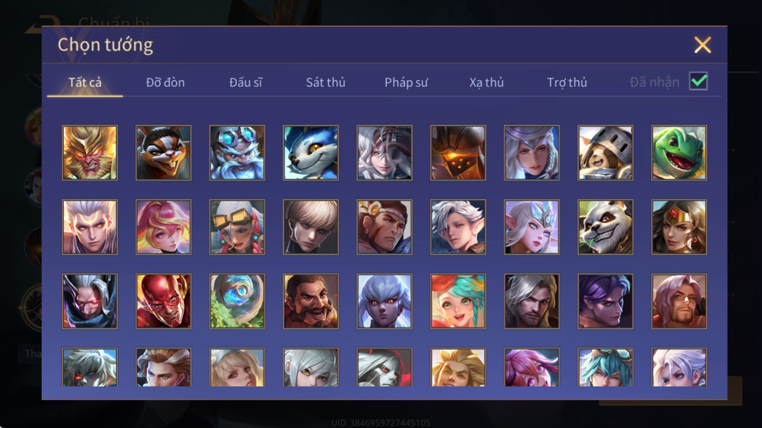Select the blue wolf hero portrait
The image size is (762, 428).
click(311, 153)
